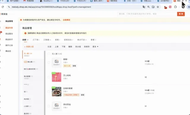Tick the checkbox for 测试菜品
The image size is (190, 115).
point(49,106)
